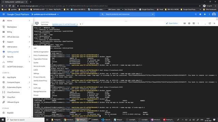Click the Marketplace cart icon
Screen dimensions: 218x122
click(4, 27)
